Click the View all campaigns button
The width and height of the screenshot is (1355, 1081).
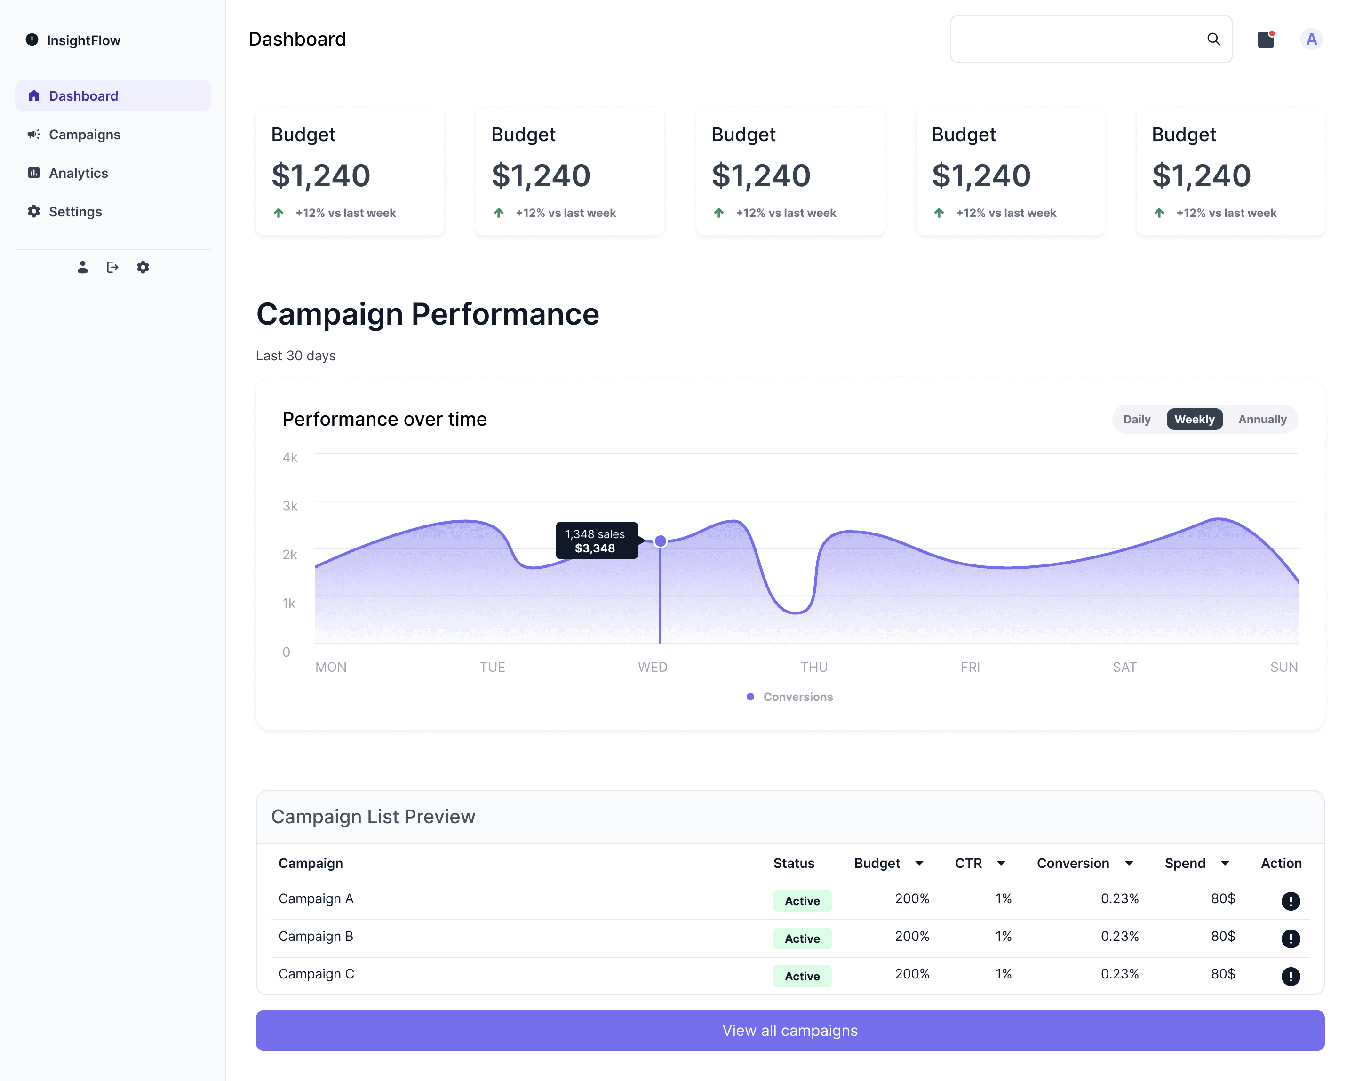(789, 1031)
